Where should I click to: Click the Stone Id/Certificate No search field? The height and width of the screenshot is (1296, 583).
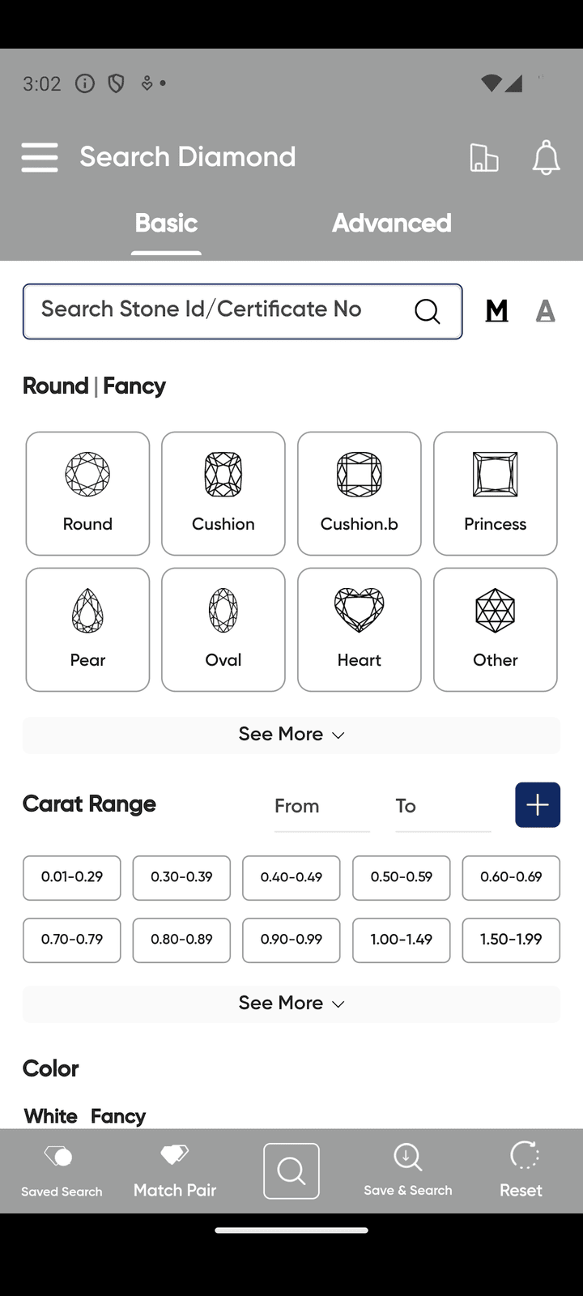point(219,310)
